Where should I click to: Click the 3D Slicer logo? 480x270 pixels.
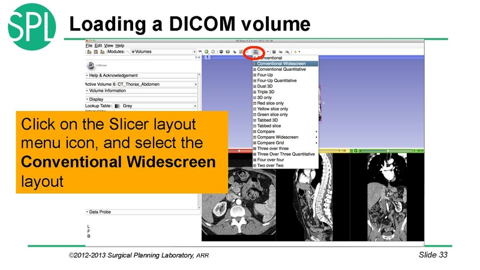click(91, 65)
